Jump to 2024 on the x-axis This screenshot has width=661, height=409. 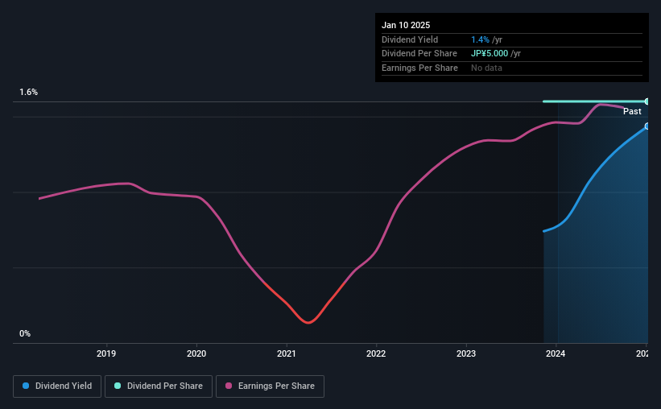[x=556, y=353]
